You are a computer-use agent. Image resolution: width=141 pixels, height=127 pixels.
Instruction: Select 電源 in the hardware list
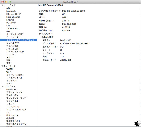pyautogui.click(x=8, y=63)
